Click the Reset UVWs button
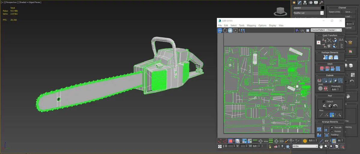This screenshot has width=360, height=154. [334, 12]
